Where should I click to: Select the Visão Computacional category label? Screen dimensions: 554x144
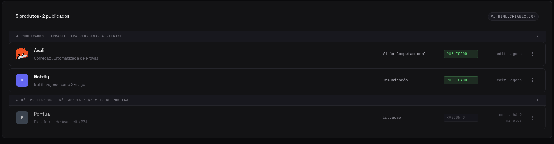tap(404, 54)
